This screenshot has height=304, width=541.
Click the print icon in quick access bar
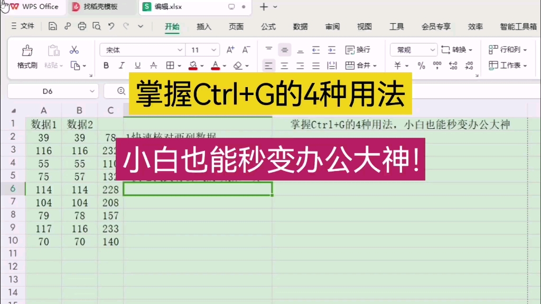point(82,25)
